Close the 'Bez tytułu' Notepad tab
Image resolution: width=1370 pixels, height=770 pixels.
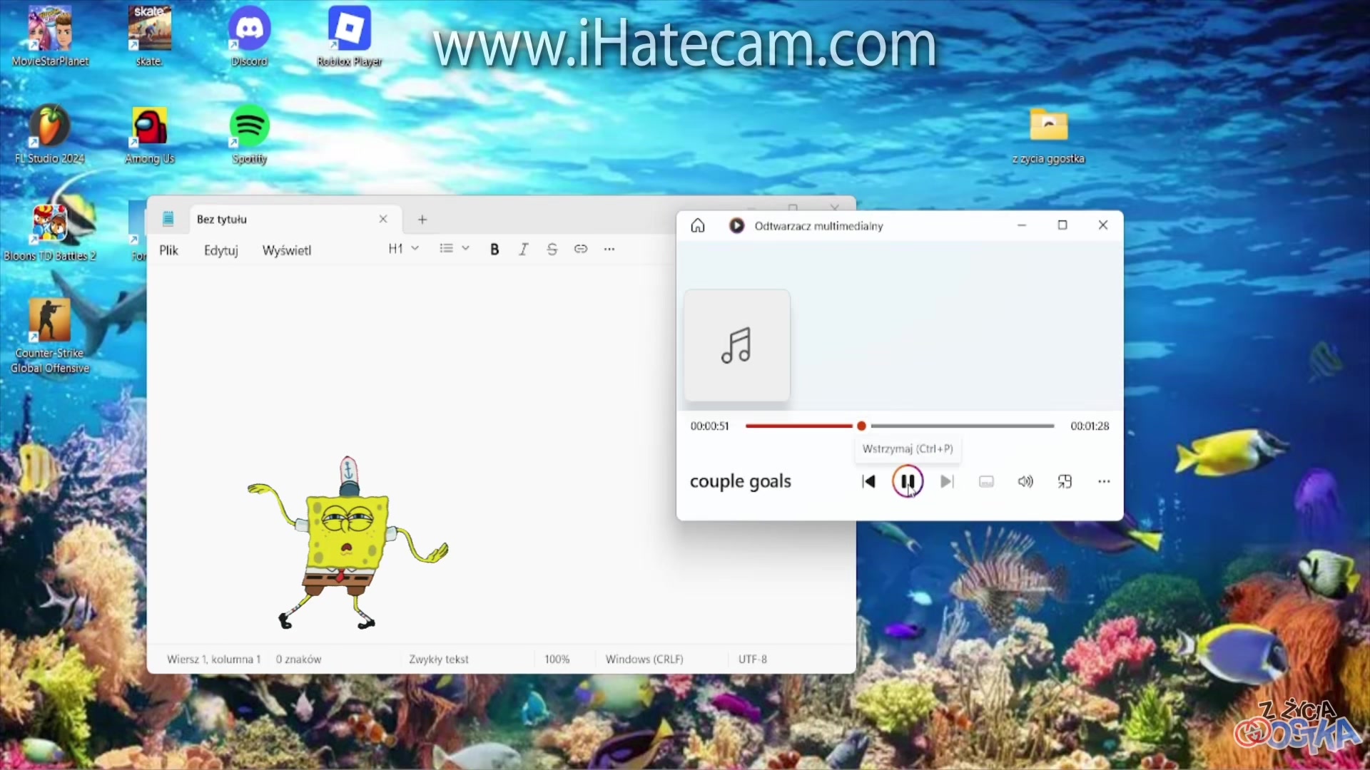(383, 219)
